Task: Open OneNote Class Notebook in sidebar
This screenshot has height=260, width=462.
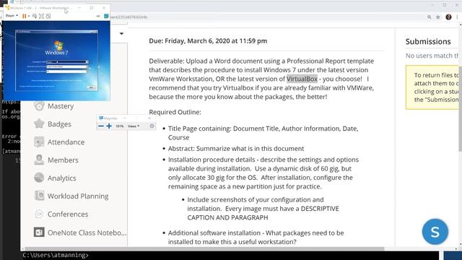Action: point(87,233)
